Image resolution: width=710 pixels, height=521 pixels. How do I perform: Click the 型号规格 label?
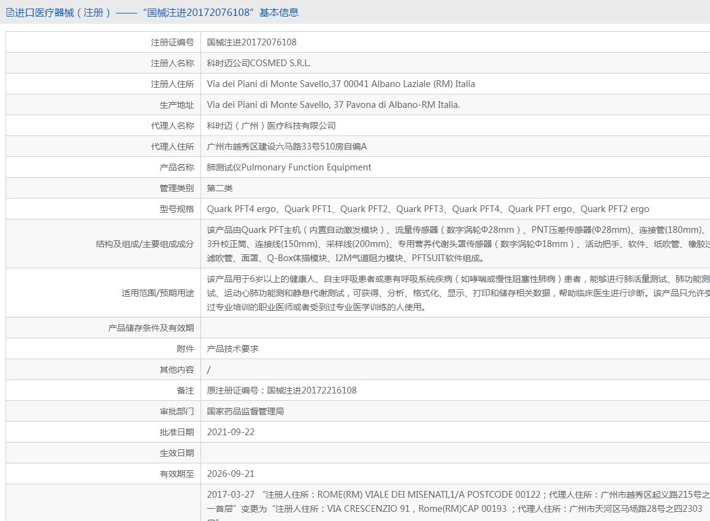[x=177, y=209]
